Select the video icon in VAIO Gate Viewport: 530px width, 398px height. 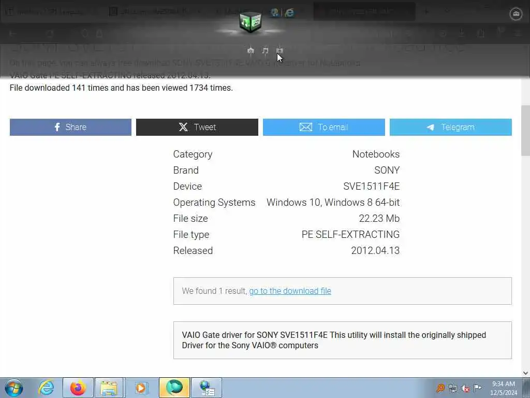[x=279, y=51]
